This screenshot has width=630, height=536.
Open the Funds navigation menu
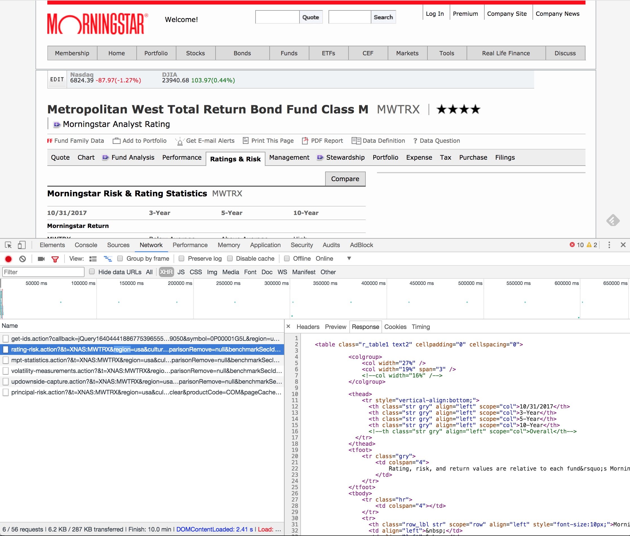point(289,53)
